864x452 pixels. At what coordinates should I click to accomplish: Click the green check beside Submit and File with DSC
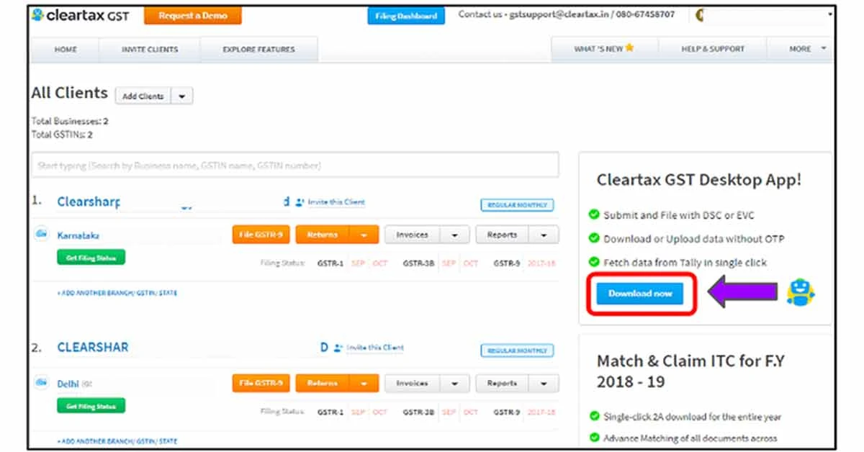click(595, 214)
